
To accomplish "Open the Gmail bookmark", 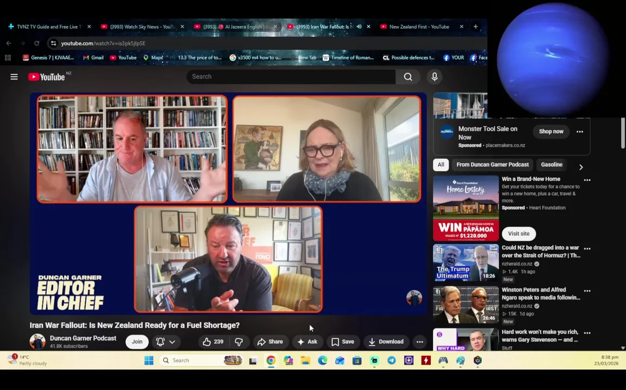I will [93, 57].
